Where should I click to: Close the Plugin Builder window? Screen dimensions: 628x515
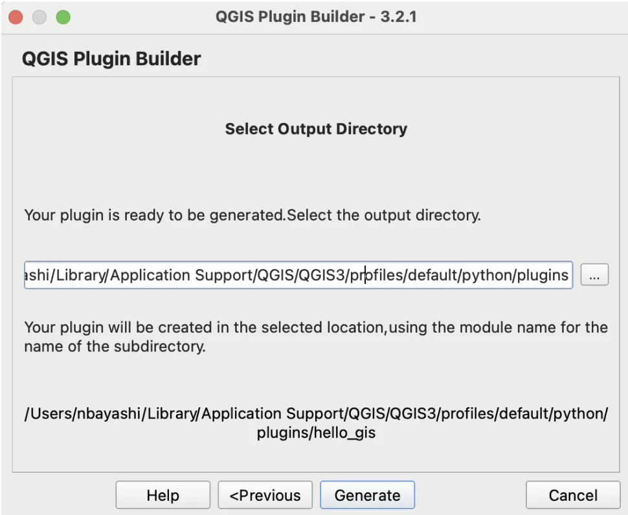tap(16, 17)
